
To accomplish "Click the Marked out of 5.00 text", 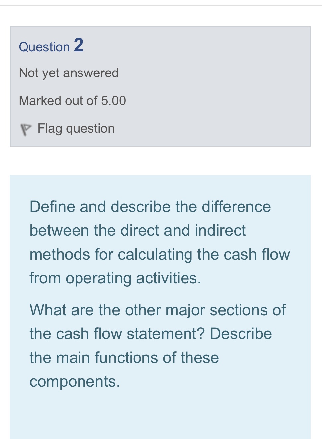I will (72, 100).
